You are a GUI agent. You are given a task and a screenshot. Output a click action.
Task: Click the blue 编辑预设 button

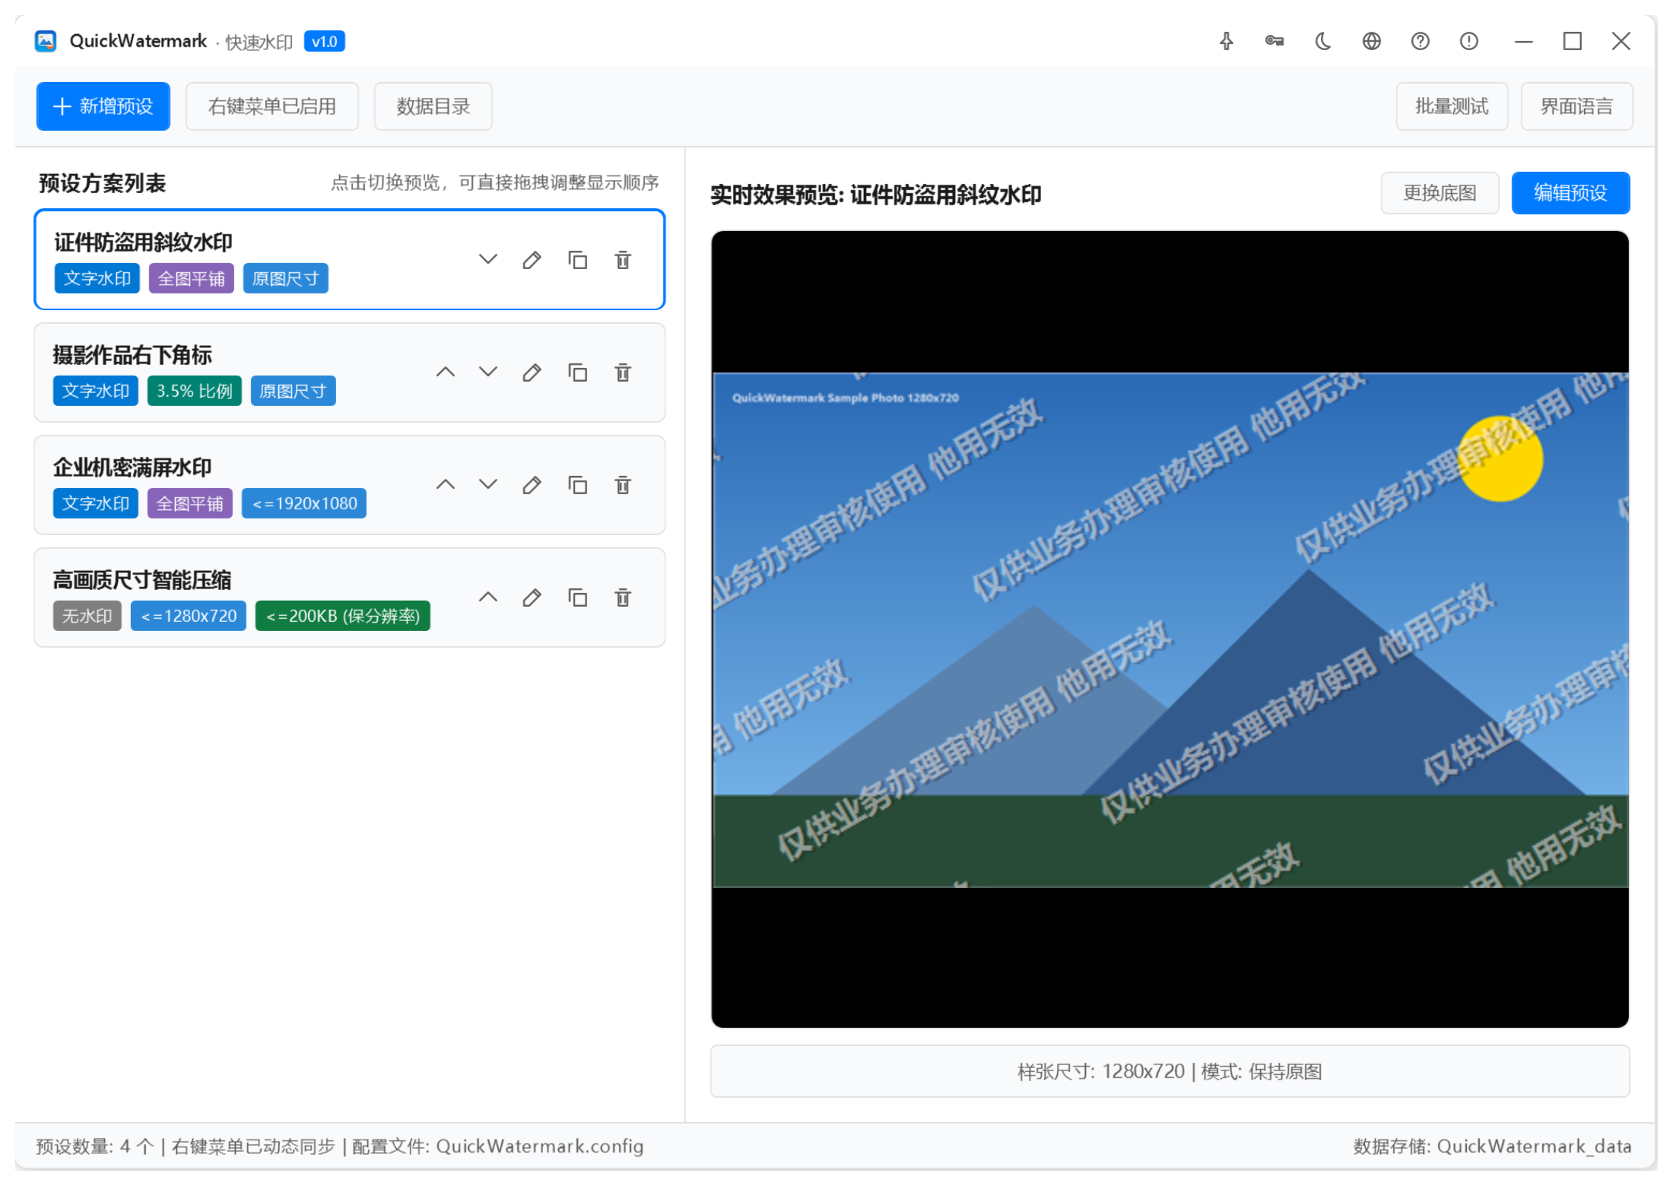pyautogui.click(x=1570, y=193)
